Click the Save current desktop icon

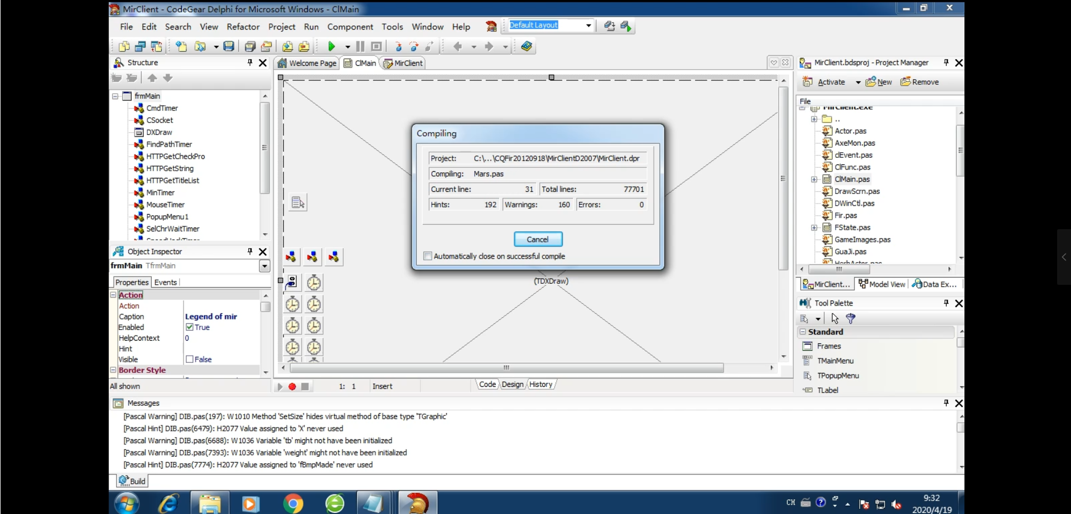(609, 26)
